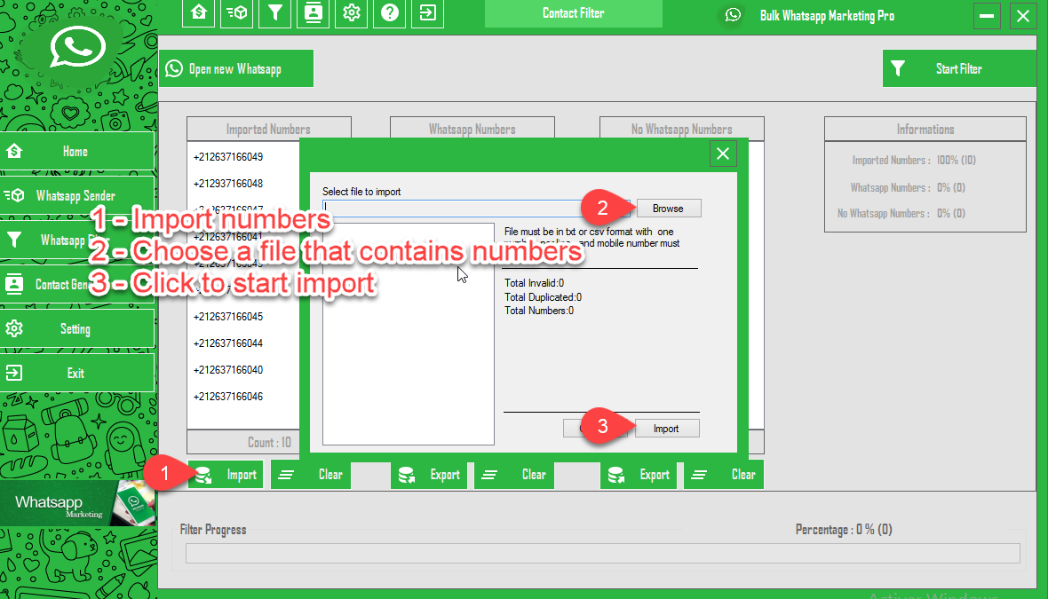The width and height of the screenshot is (1048, 599).
Task: Select the filter funnel icon in top toolbar
Action: click(x=275, y=13)
